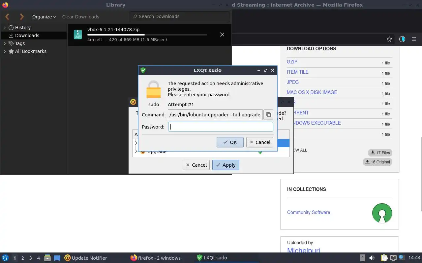Go back using Library back arrow
This screenshot has height=263, width=422.
[7, 16]
